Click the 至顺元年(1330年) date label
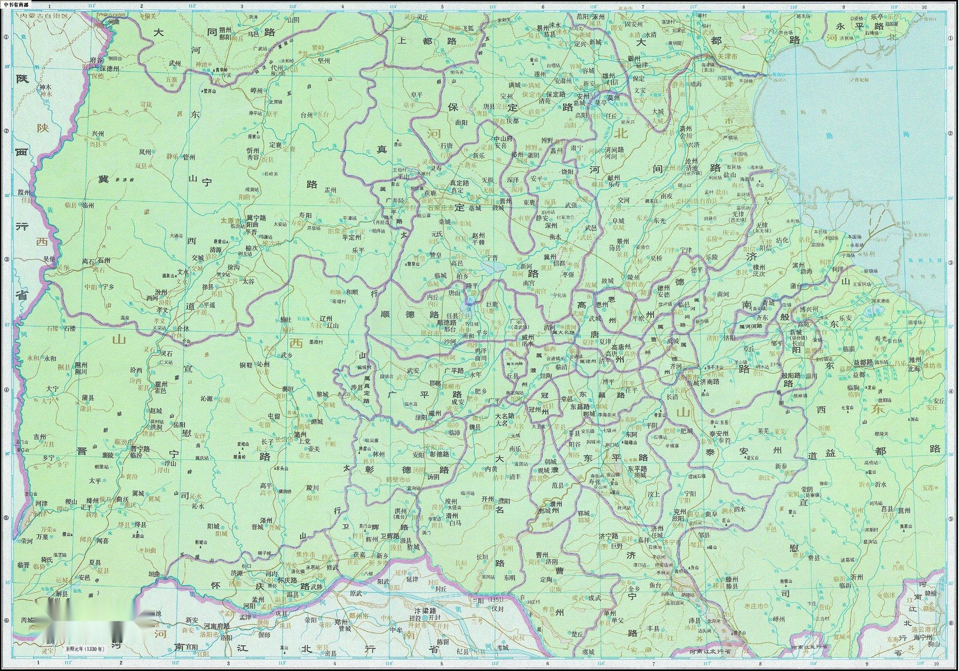Viewport: 959px width, 671px height. click(x=84, y=648)
